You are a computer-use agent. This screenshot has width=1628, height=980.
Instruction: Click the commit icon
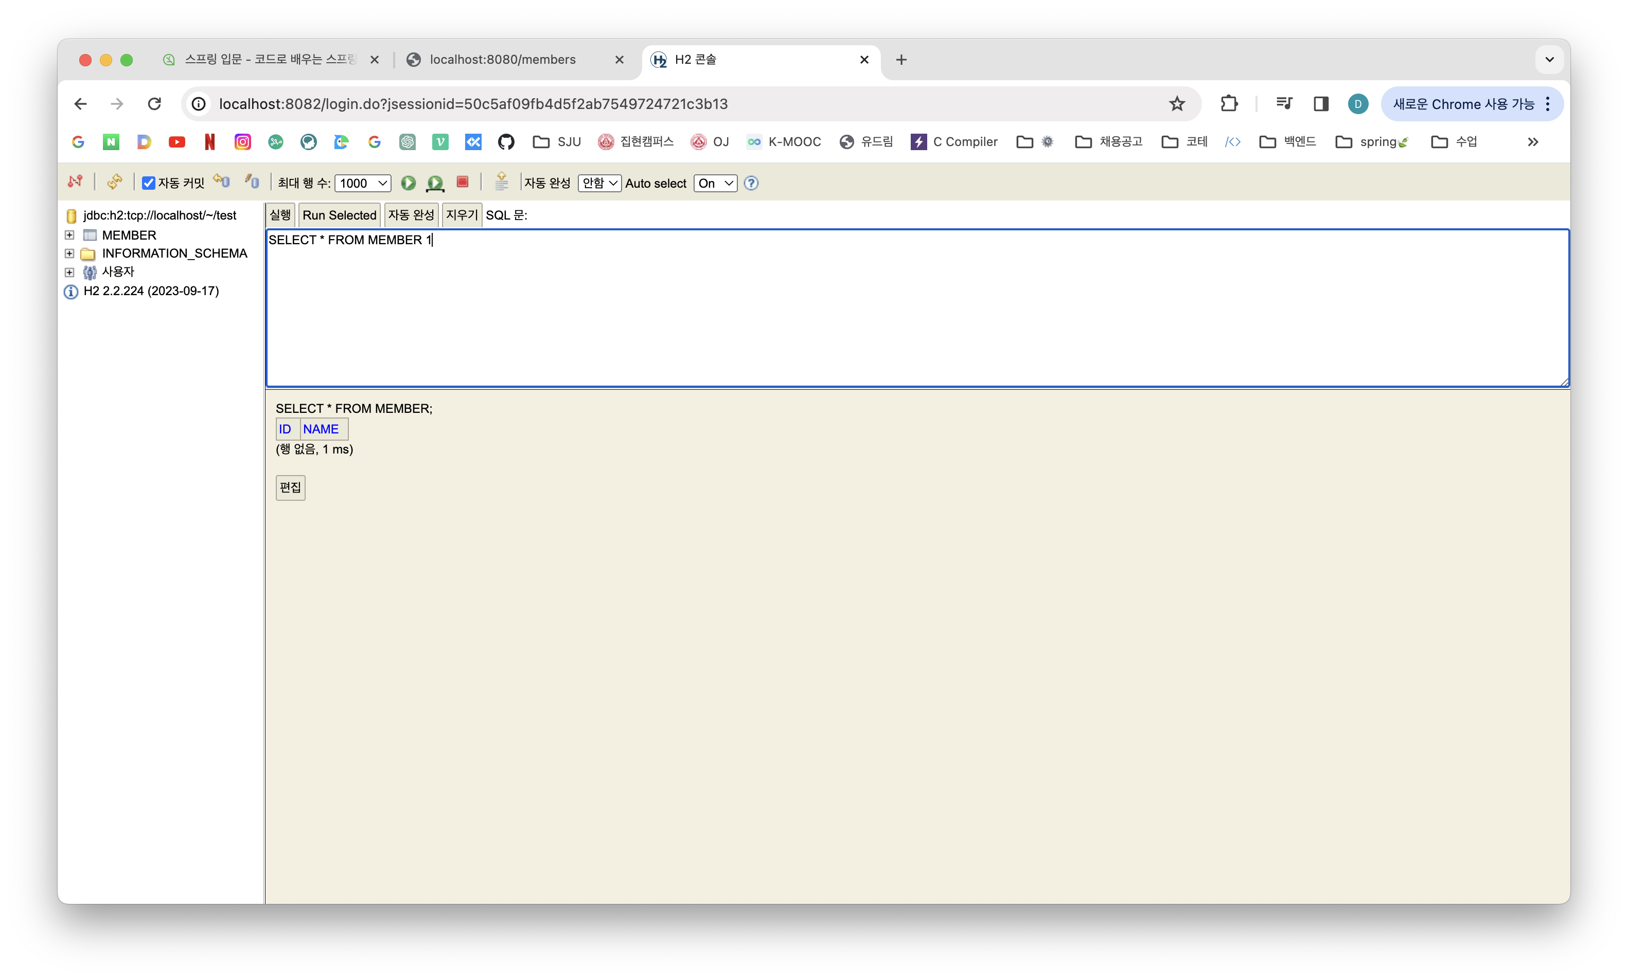coord(252,182)
